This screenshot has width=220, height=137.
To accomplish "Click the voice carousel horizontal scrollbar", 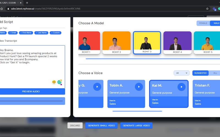I will point(137,111).
